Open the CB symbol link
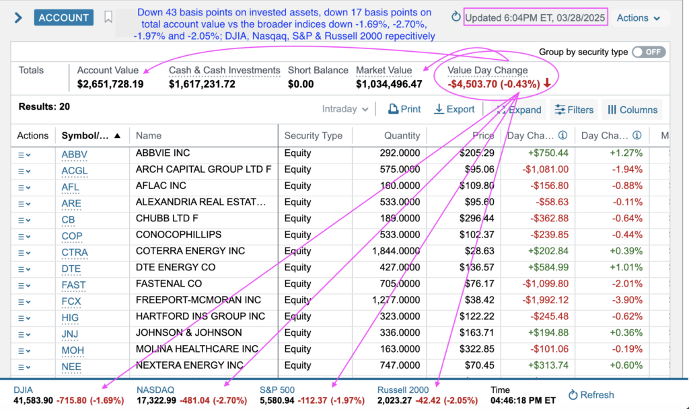The width and height of the screenshot is (689, 409). pyautogui.click(x=68, y=220)
